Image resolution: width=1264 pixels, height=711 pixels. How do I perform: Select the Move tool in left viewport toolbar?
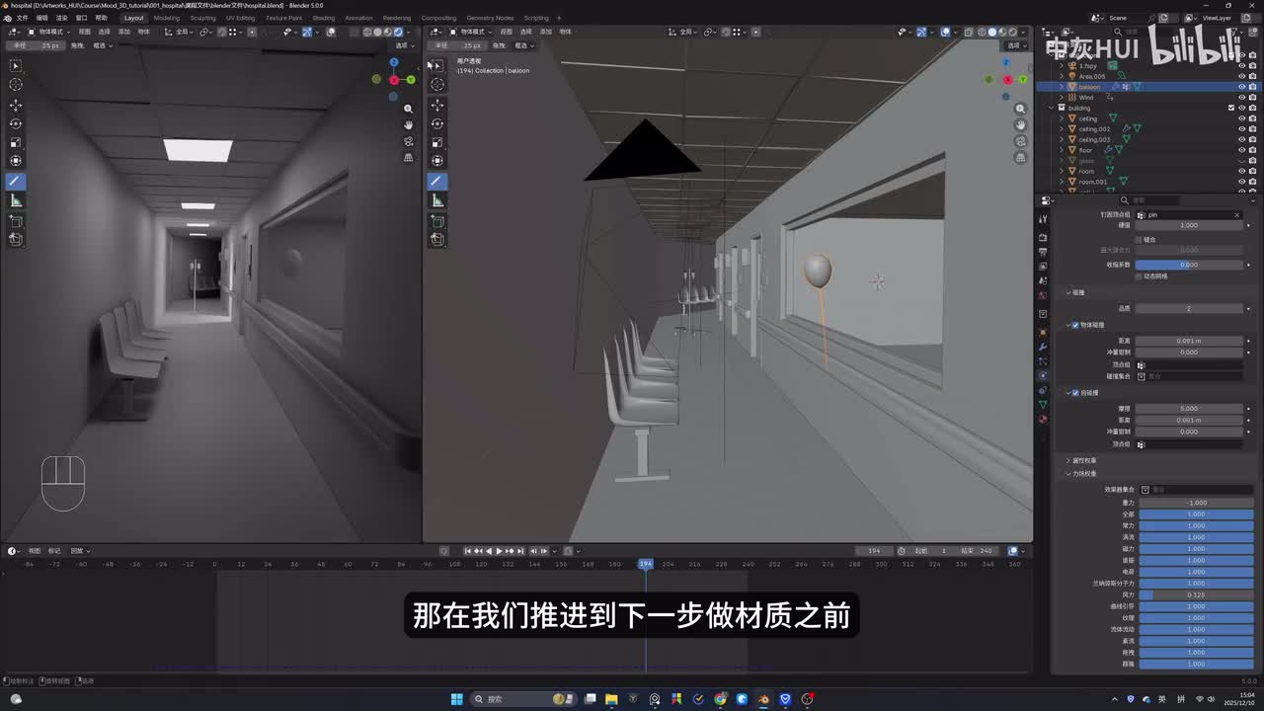(16, 105)
